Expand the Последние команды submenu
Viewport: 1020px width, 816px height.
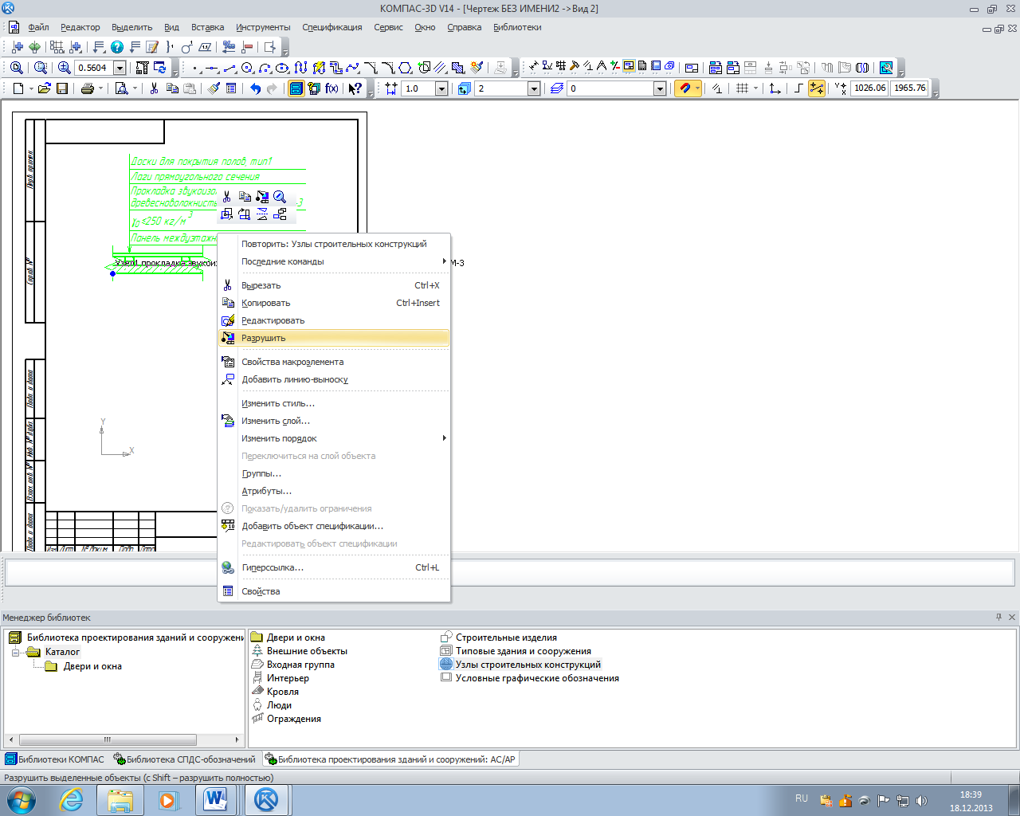point(333,261)
